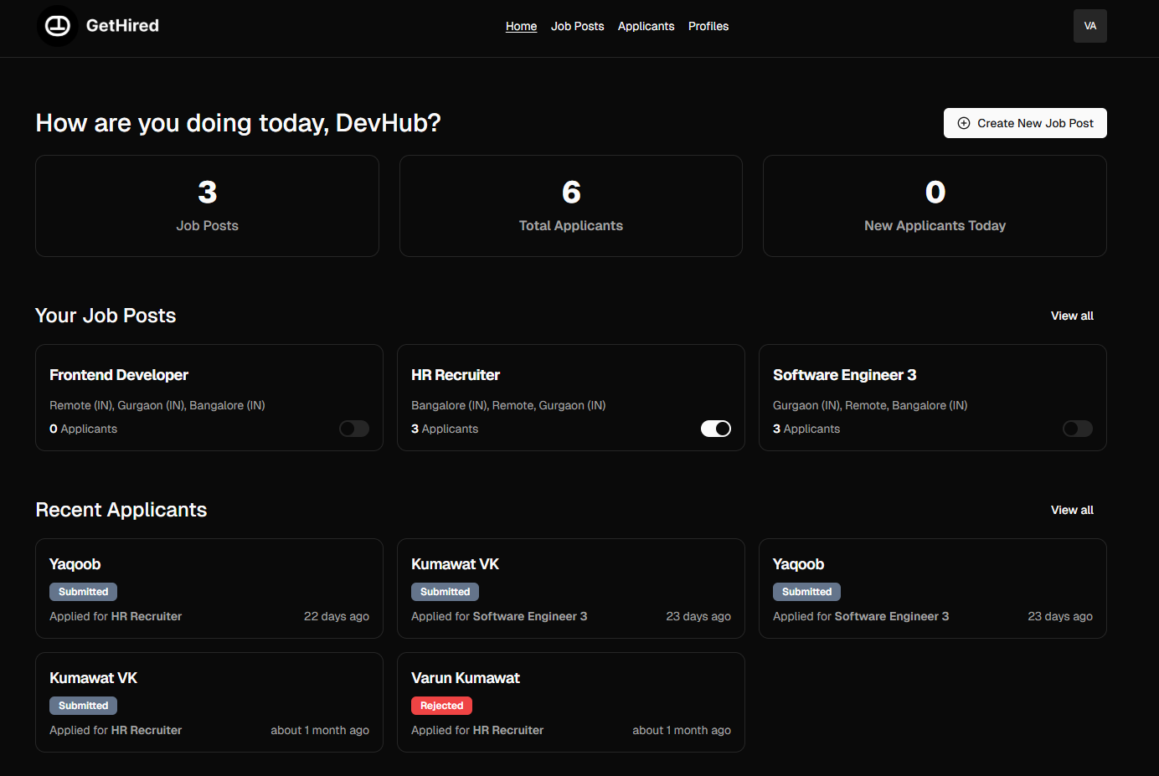This screenshot has height=776, width=1159.
Task: Click the GetHired logo icon
Action: click(x=57, y=26)
